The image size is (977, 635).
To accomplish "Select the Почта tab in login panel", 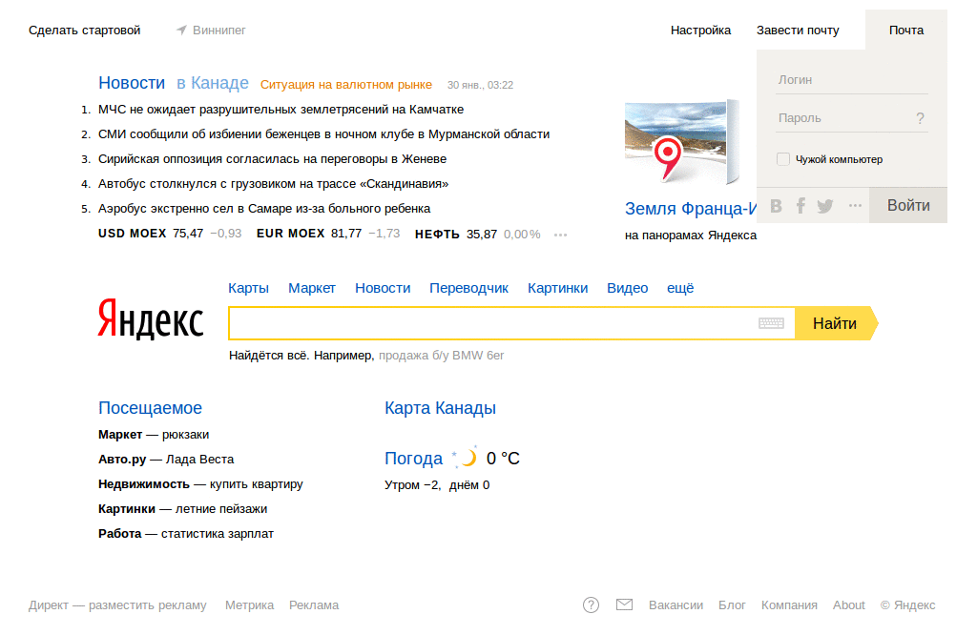I will click(906, 30).
